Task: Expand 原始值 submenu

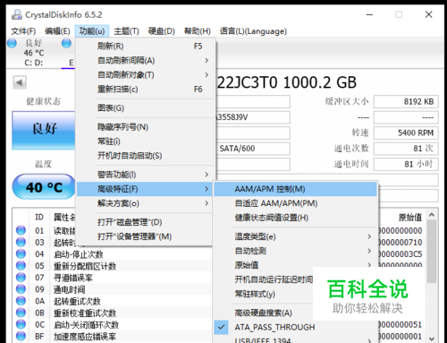Action: point(296,265)
